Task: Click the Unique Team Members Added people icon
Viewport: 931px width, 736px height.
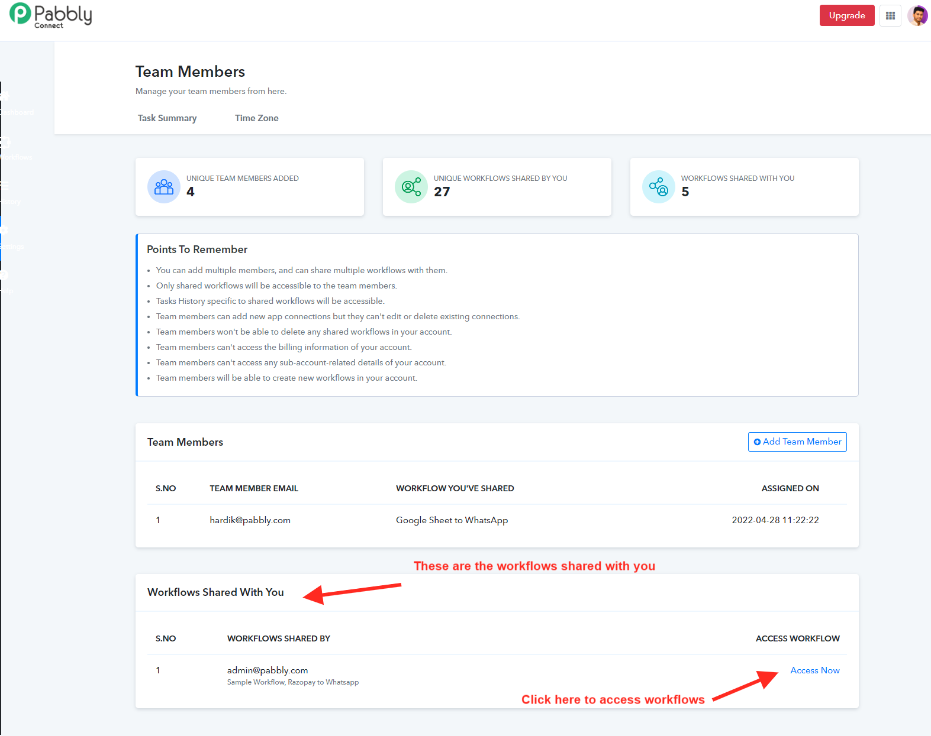Action: click(x=164, y=187)
